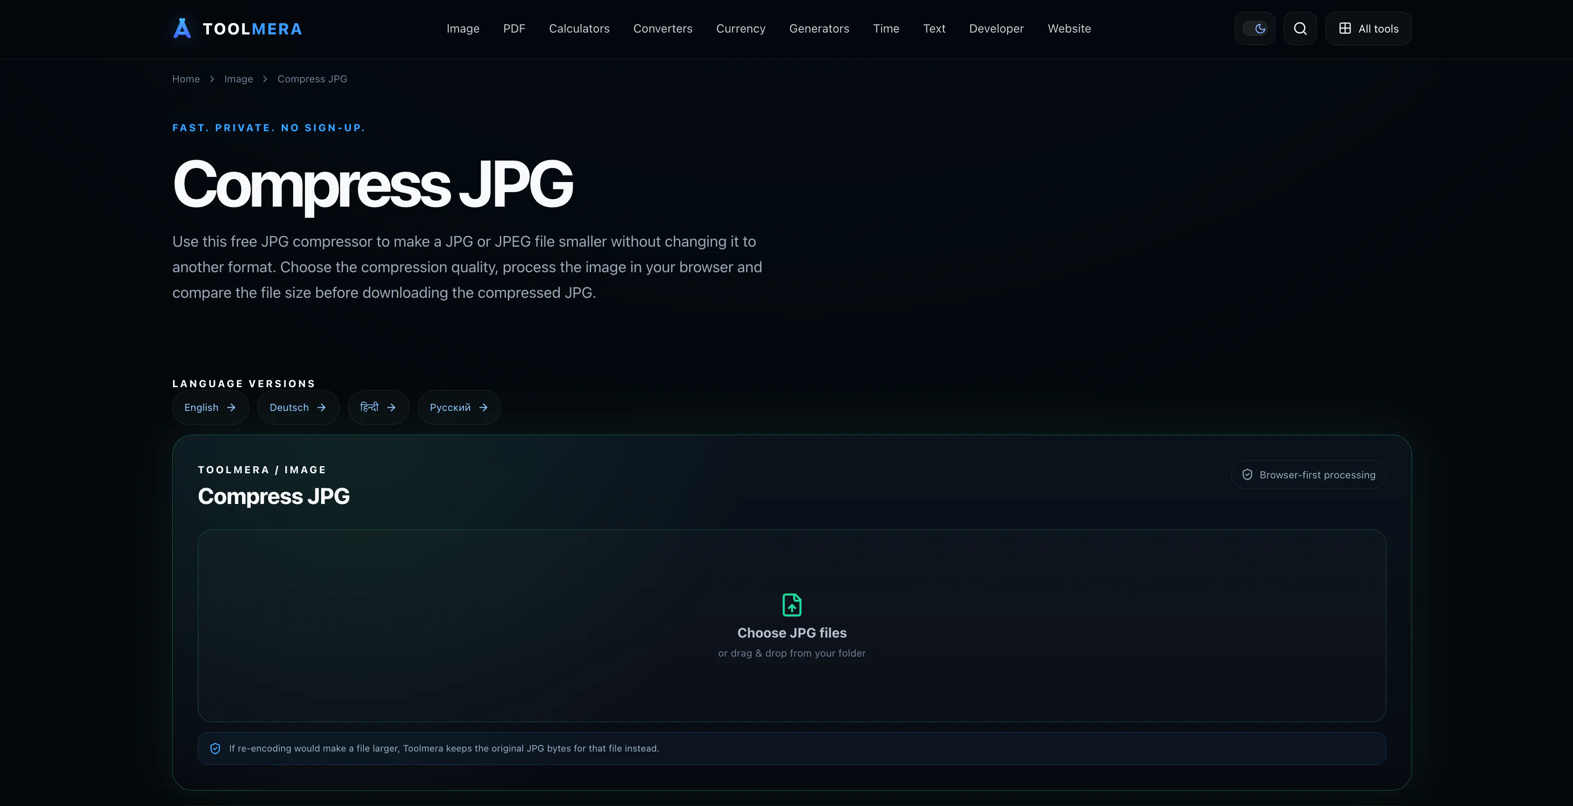Viewport: 1573px width, 806px height.
Task: Click the green file upload icon
Action: 792,604
